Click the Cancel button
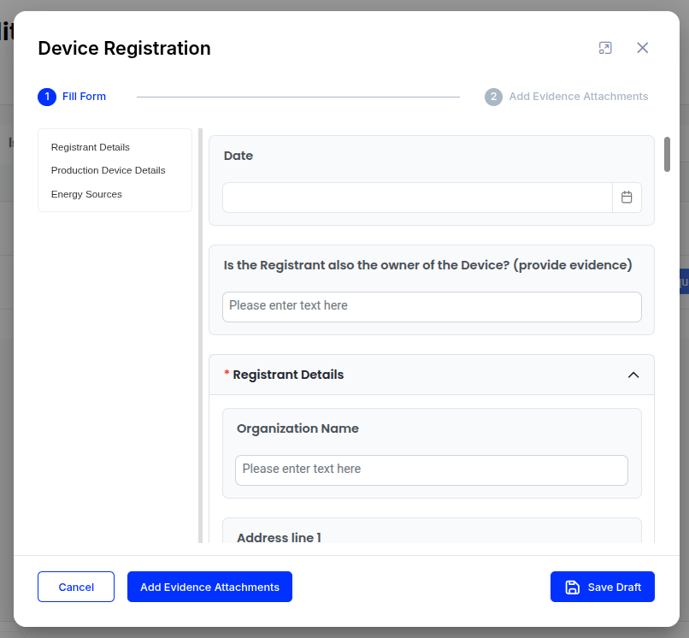This screenshot has height=638, width=689. [x=76, y=587]
